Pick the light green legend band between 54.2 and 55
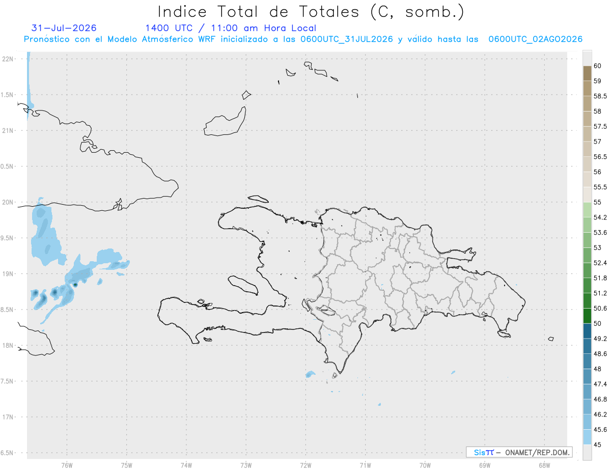This screenshot has width=611, height=472. point(587,210)
